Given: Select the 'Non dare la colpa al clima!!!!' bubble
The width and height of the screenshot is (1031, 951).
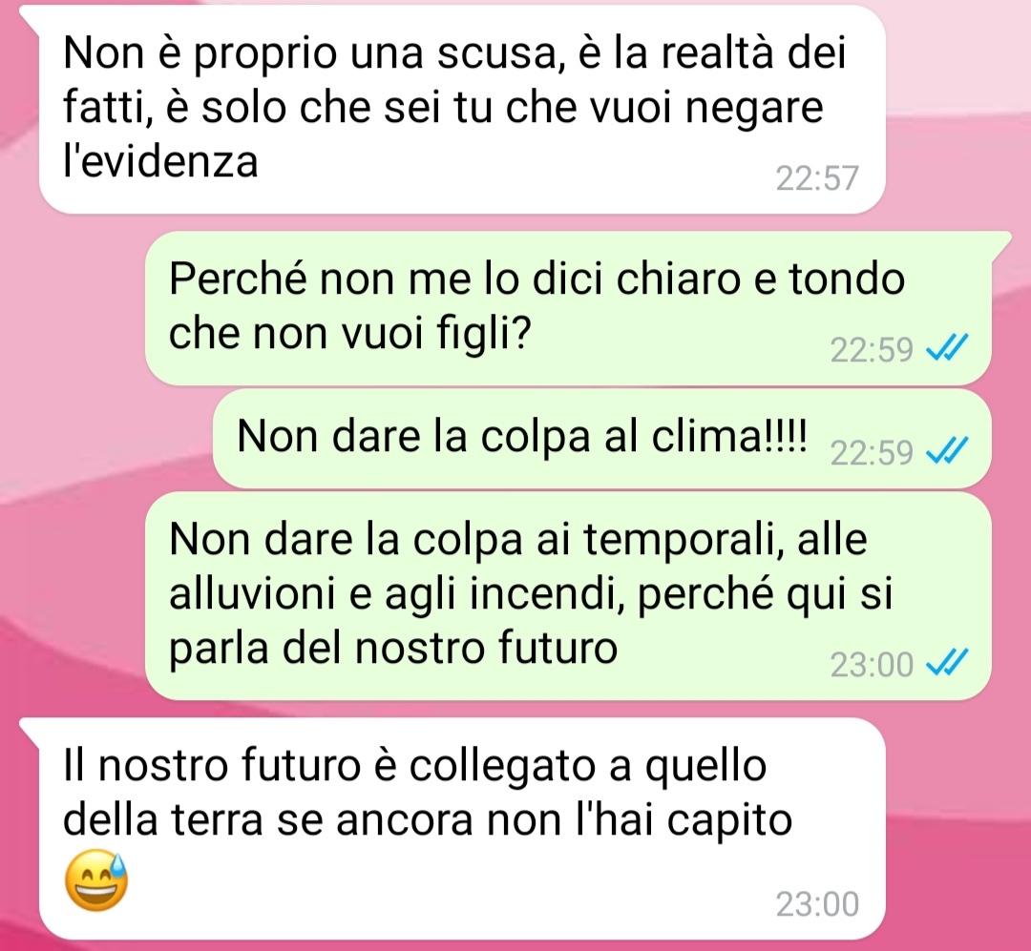Looking at the screenshot, I should tap(601, 439).
